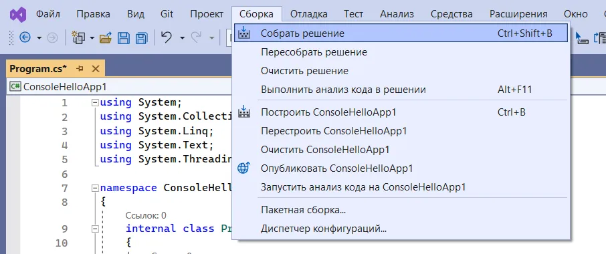Image resolution: width=606 pixels, height=254 pixels.
Task: Open the Файл menu
Action: pyautogui.click(x=48, y=14)
